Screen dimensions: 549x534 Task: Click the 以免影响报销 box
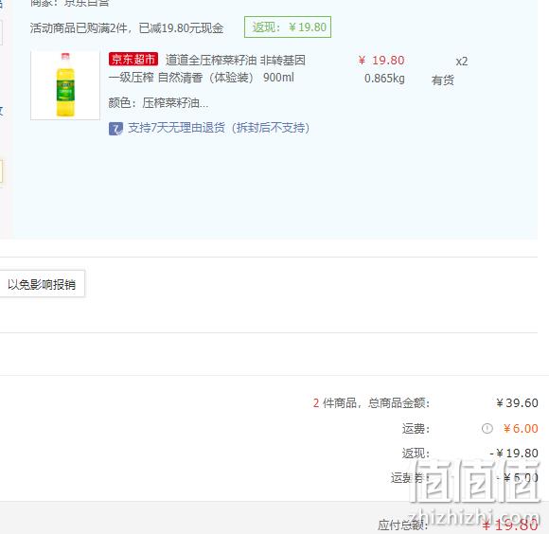tap(42, 284)
